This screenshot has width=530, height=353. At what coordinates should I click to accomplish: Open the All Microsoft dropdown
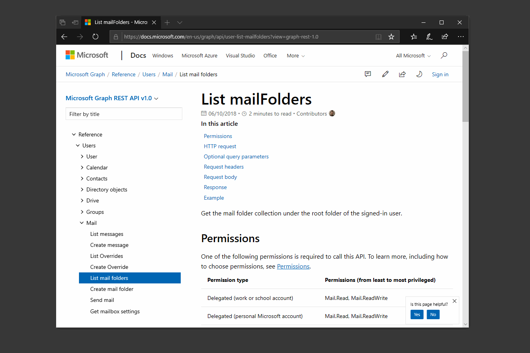(x=413, y=56)
